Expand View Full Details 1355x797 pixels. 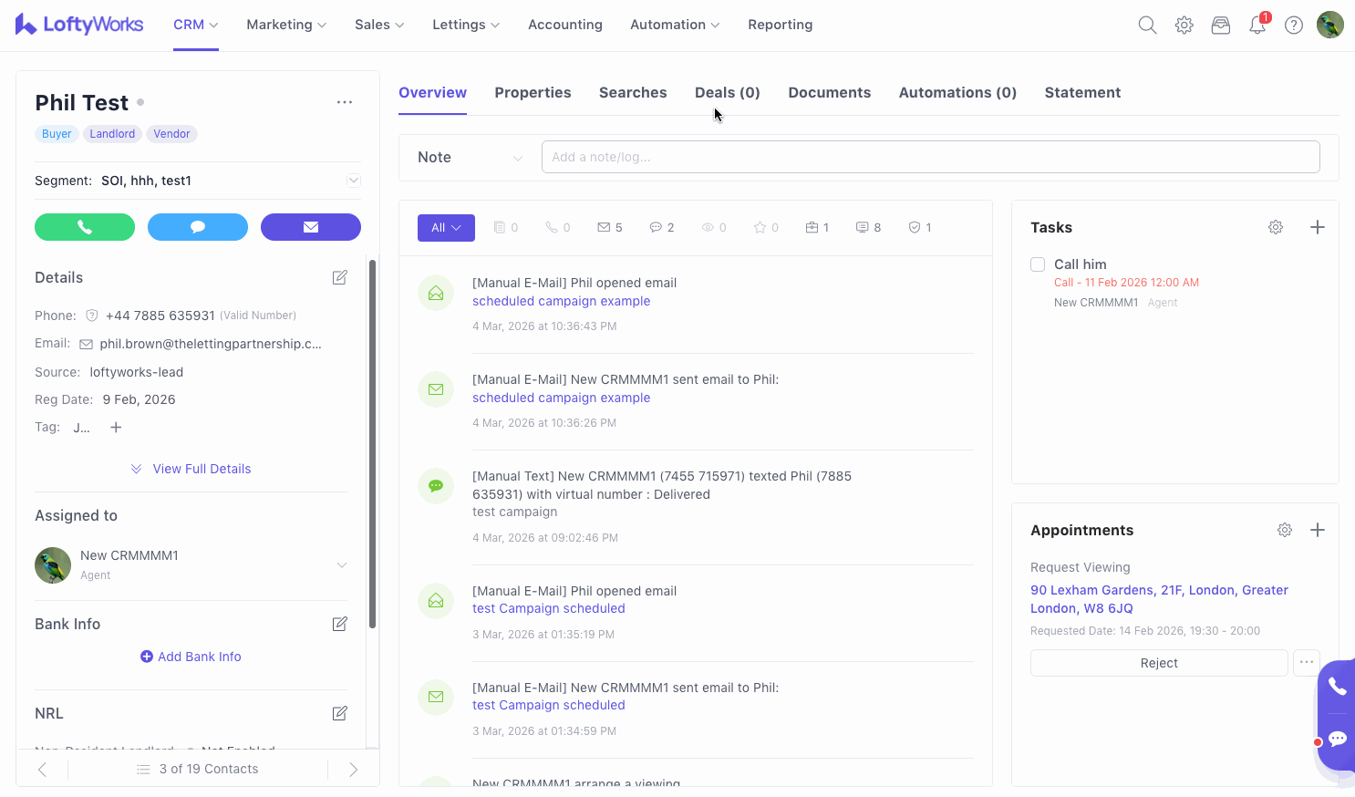(x=191, y=469)
